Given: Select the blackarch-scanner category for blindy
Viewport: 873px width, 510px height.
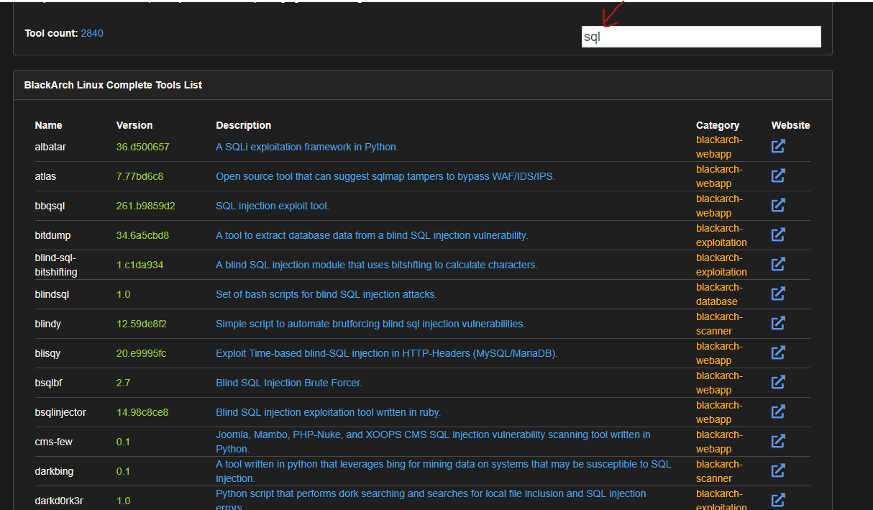Looking at the screenshot, I should point(719,324).
